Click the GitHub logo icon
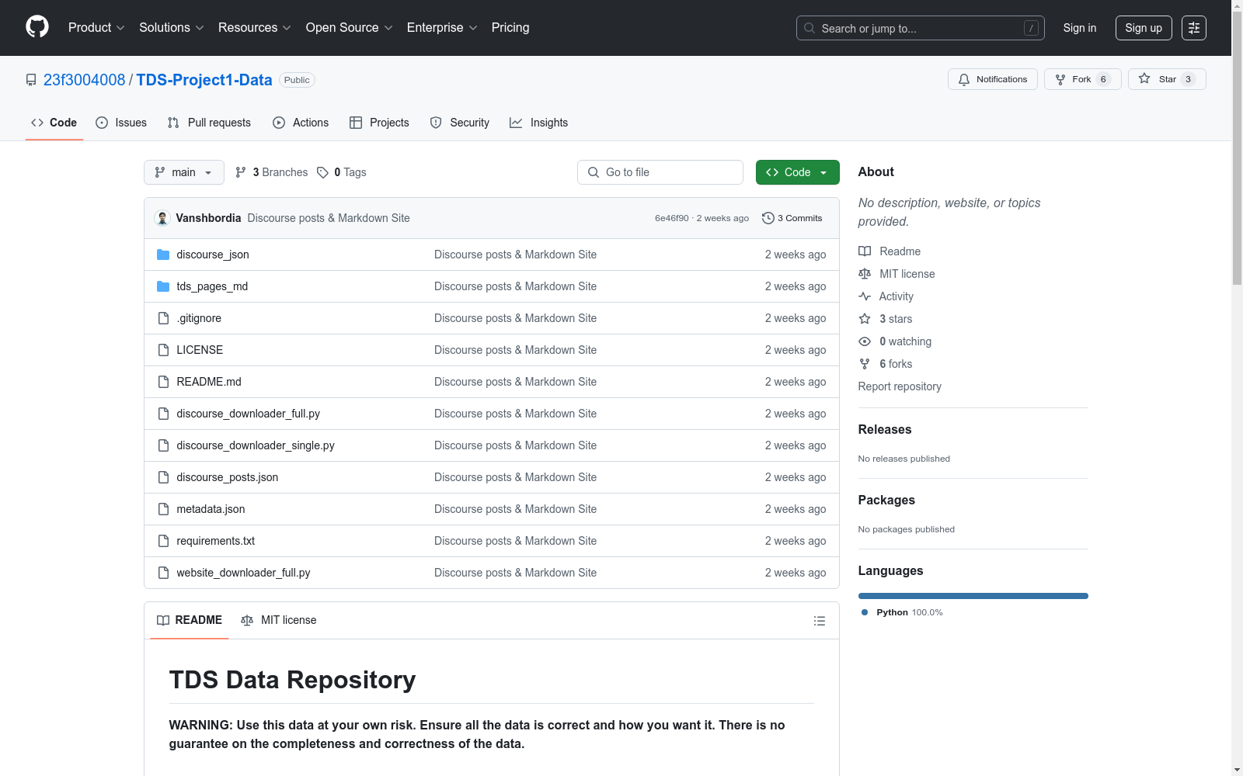The width and height of the screenshot is (1243, 776). [37, 27]
